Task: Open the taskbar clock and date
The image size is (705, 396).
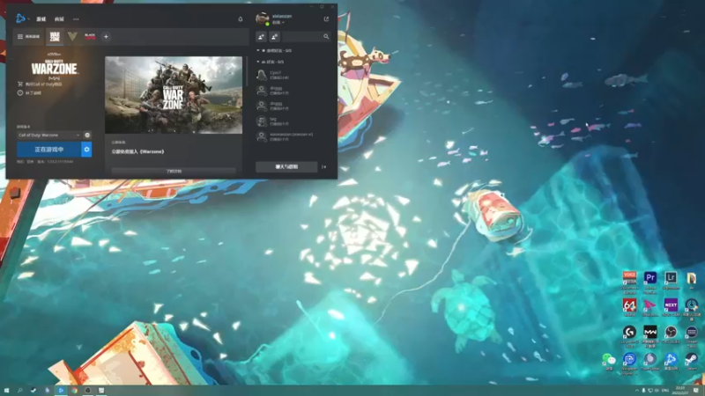Action: coord(680,390)
